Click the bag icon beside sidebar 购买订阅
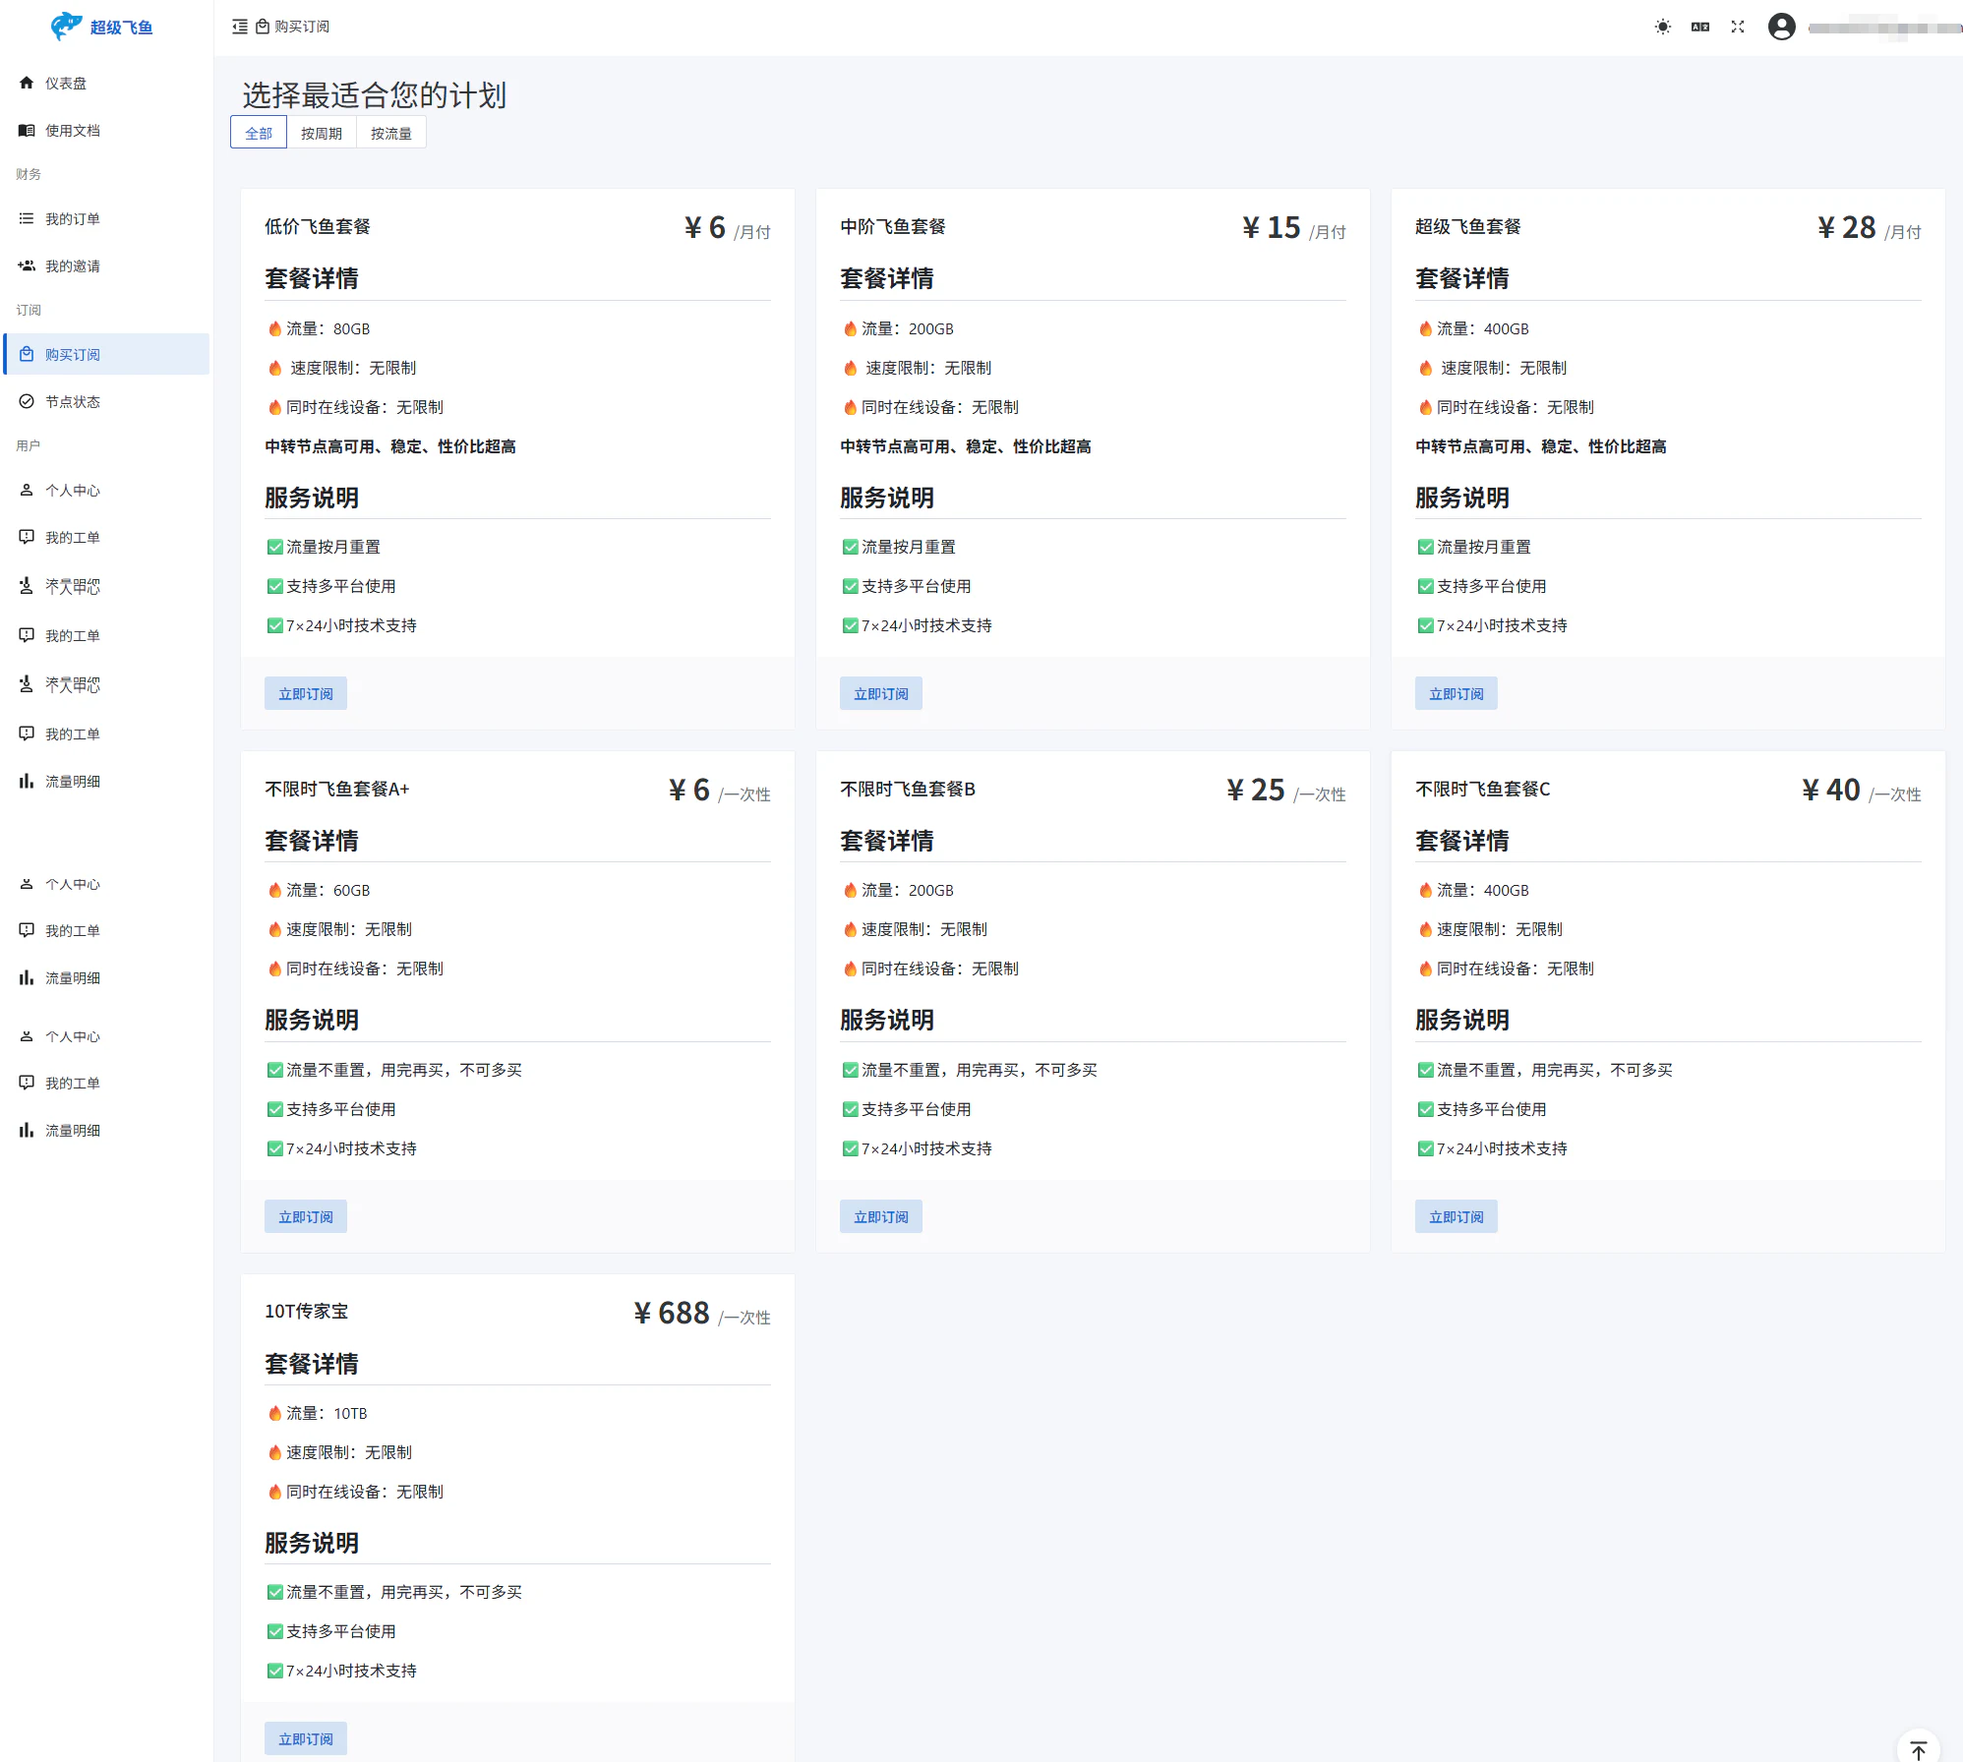 pyautogui.click(x=27, y=354)
